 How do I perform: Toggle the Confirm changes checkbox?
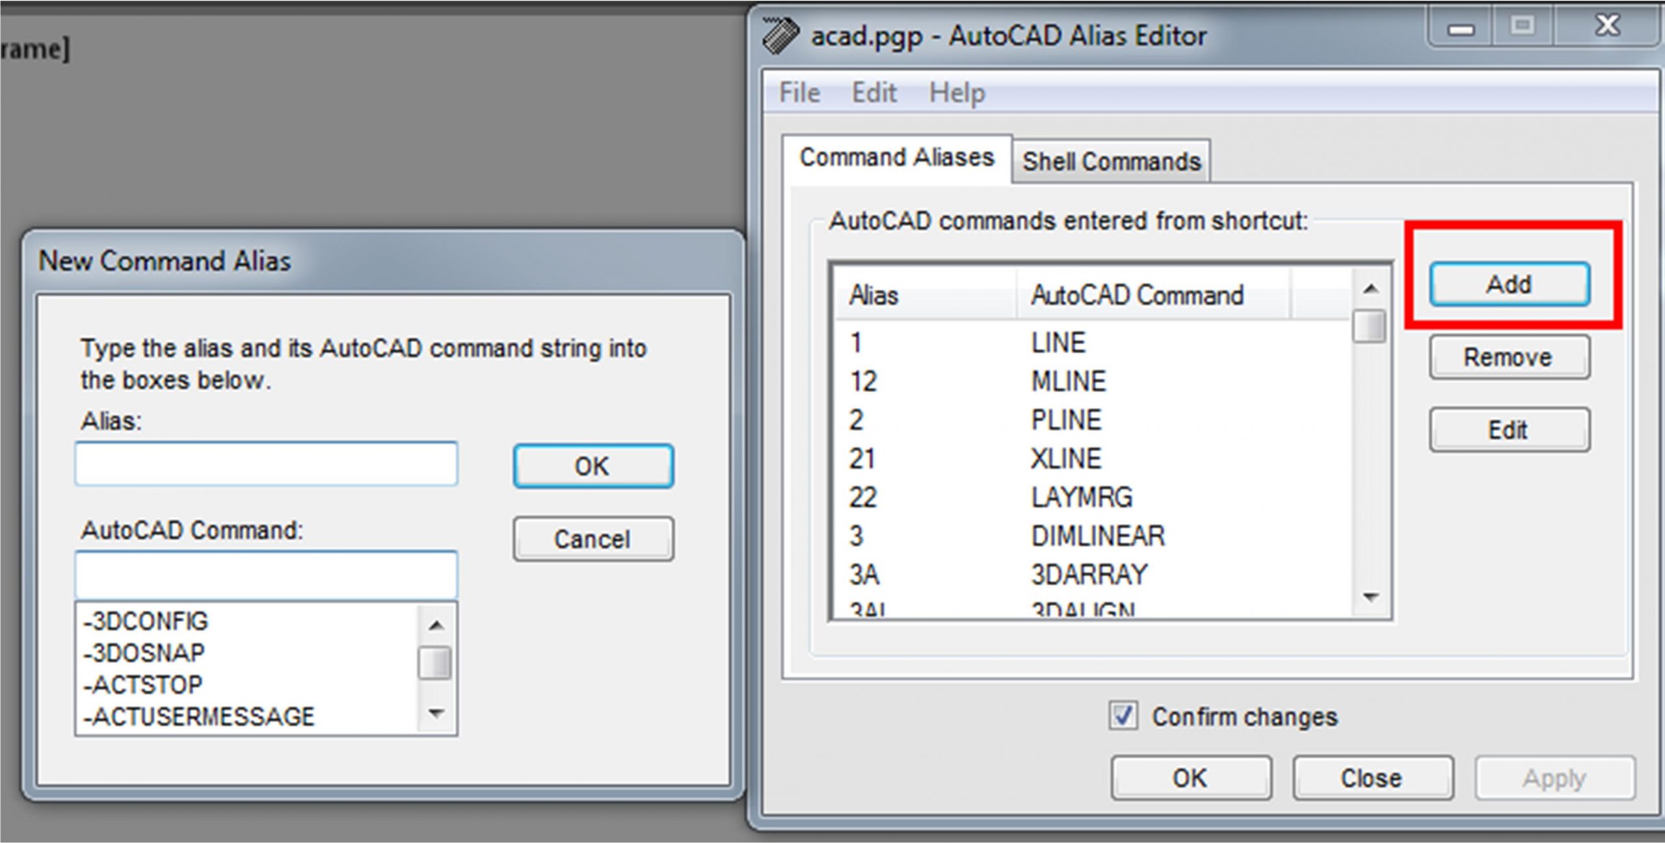(x=1123, y=716)
